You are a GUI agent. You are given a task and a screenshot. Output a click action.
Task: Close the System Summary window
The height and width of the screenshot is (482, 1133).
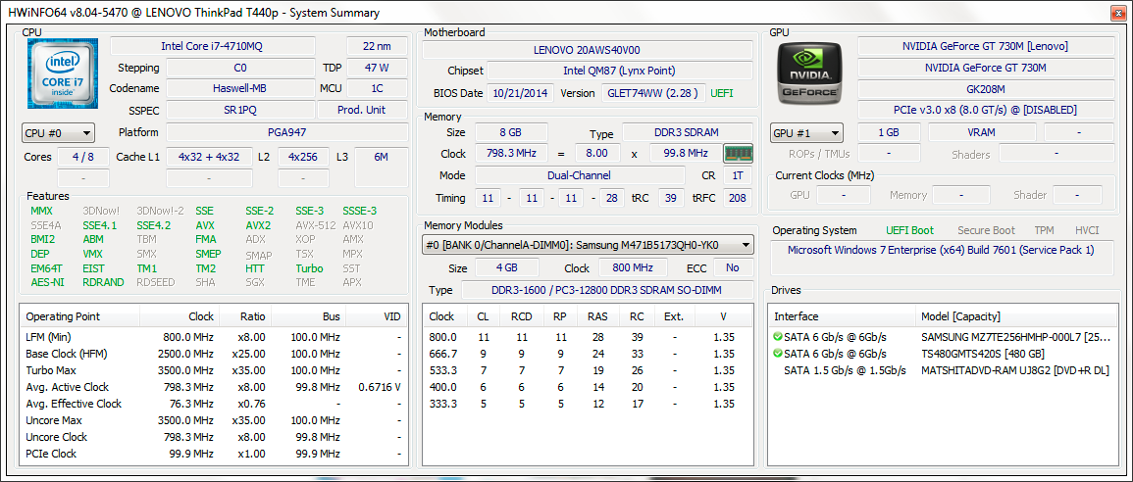1119,13
